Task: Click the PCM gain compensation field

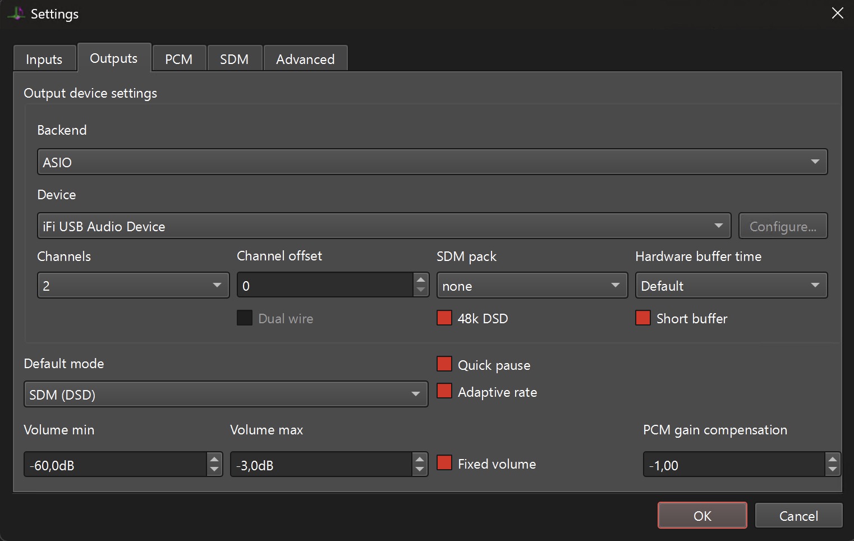Action: (x=734, y=465)
